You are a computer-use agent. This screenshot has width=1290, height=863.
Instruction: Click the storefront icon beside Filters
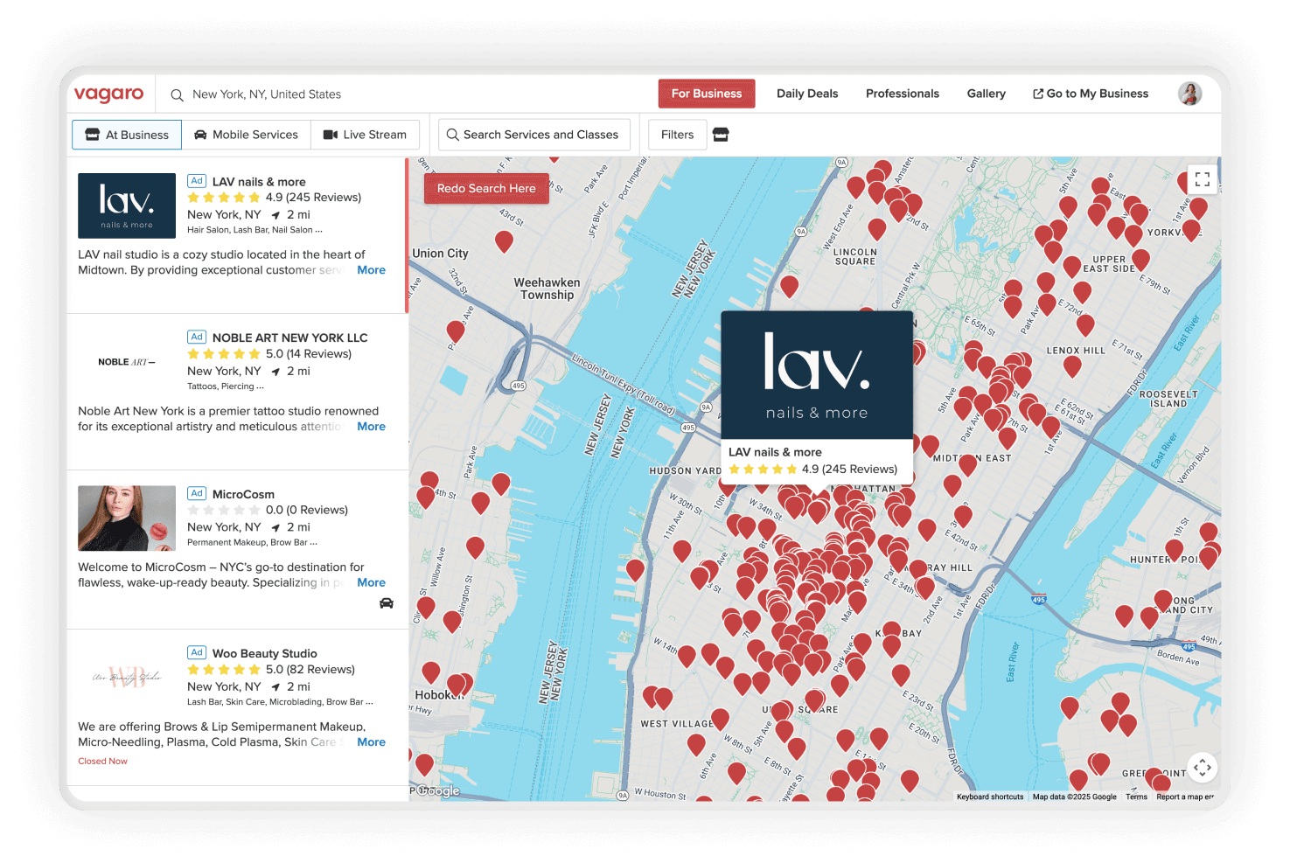point(721,135)
